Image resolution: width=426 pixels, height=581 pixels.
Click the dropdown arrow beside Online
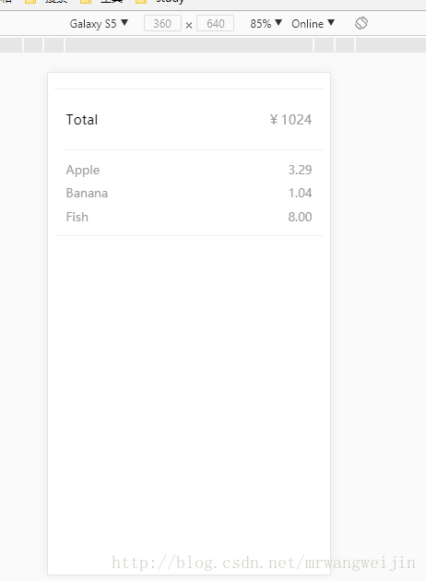331,23
